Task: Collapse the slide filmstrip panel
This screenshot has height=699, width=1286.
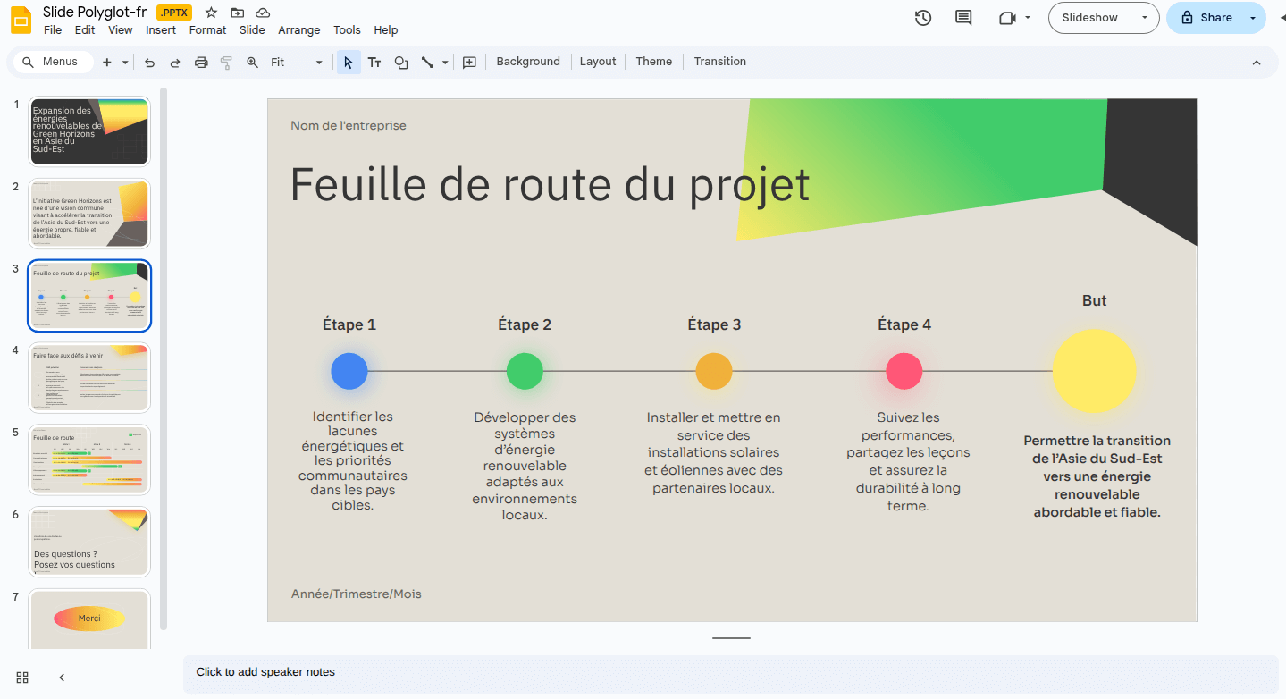Action: (x=62, y=678)
